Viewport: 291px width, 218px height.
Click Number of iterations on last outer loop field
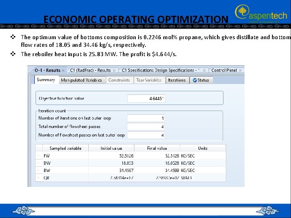tap(146, 118)
